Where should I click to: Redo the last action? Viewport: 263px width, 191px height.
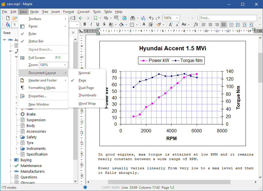(158, 18)
